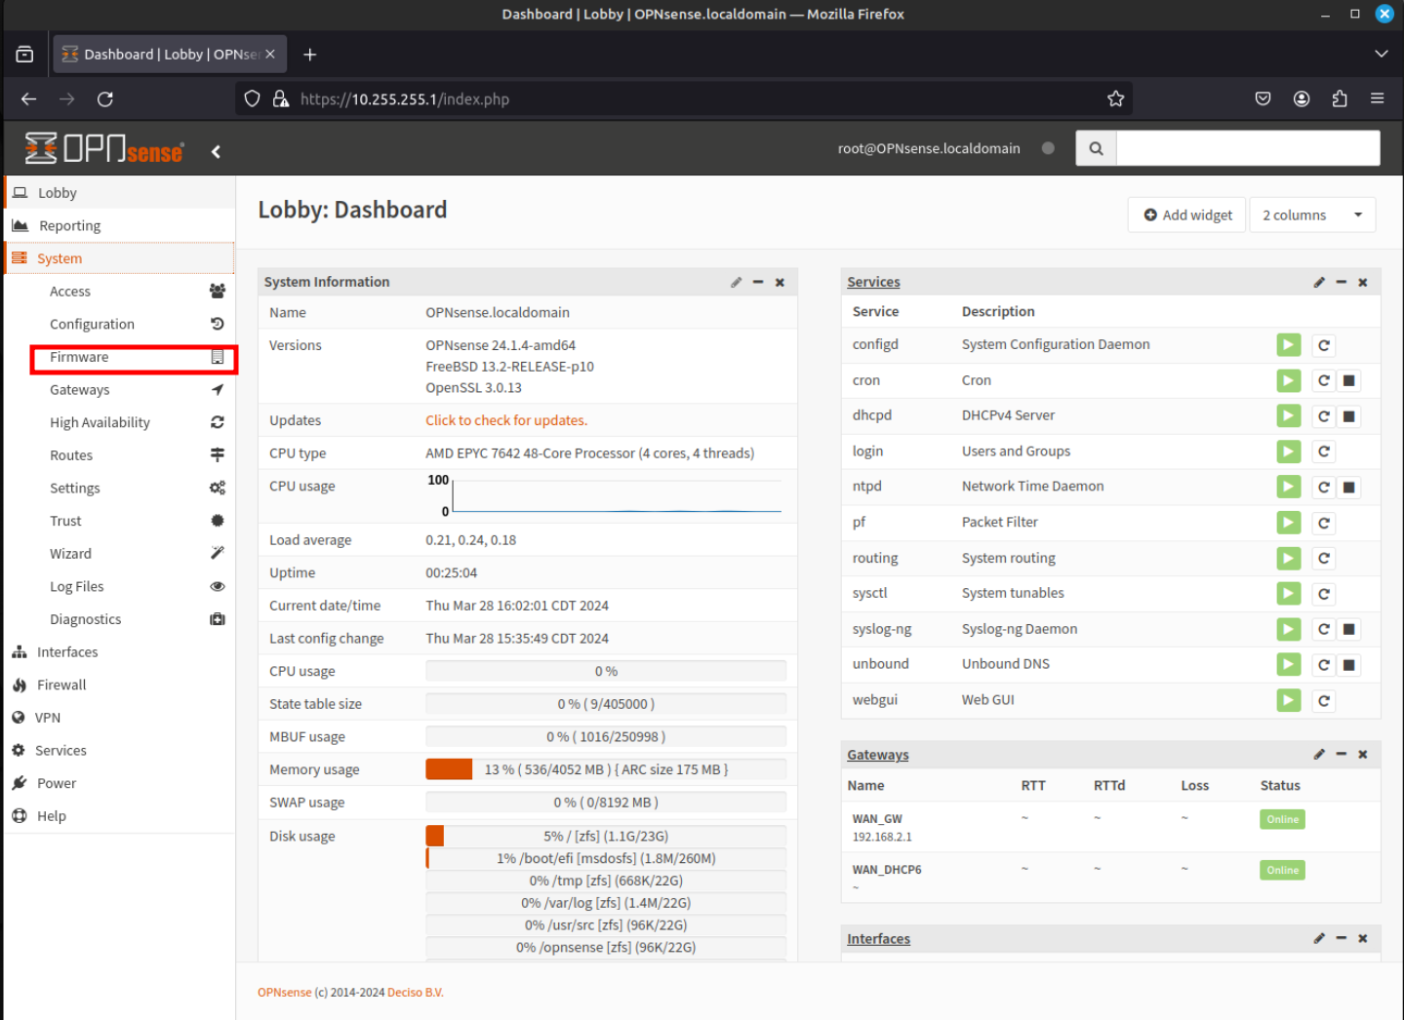
Task: List all Firefox tabs dropdown
Action: pyautogui.click(x=1381, y=55)
